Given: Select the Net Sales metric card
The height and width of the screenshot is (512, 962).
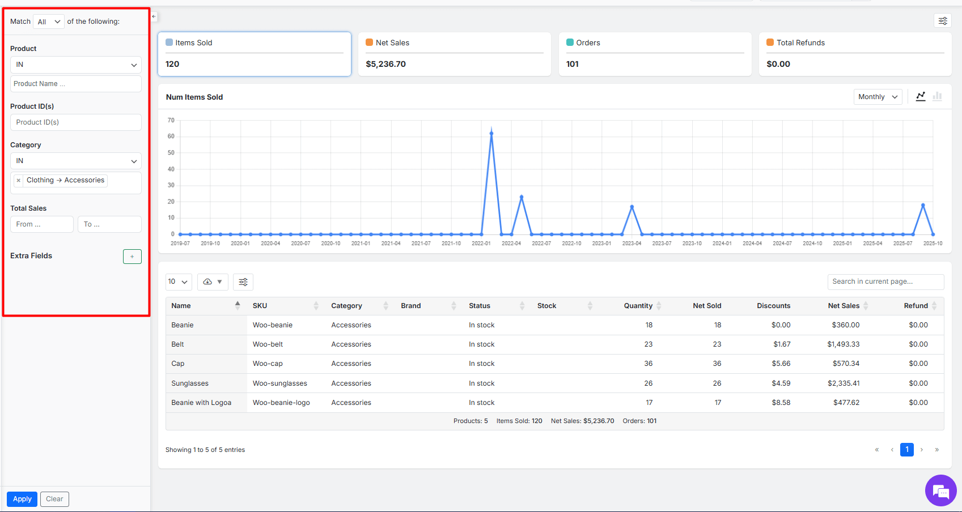Looking at the screenshot, I should pyautogui.click(x=454, y=54).
